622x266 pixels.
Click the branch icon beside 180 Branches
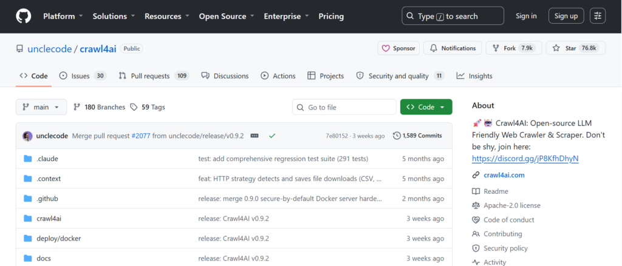click(x=77, y=107)
